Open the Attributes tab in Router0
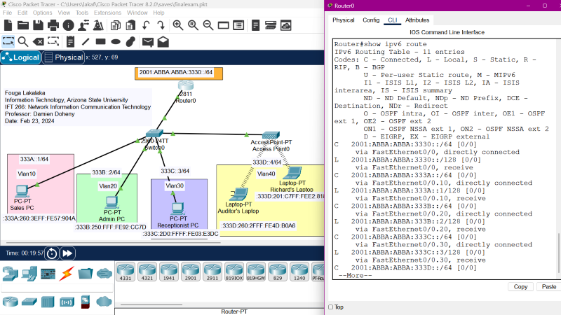The height and width of the screenshot is (315, 561). 417,20
